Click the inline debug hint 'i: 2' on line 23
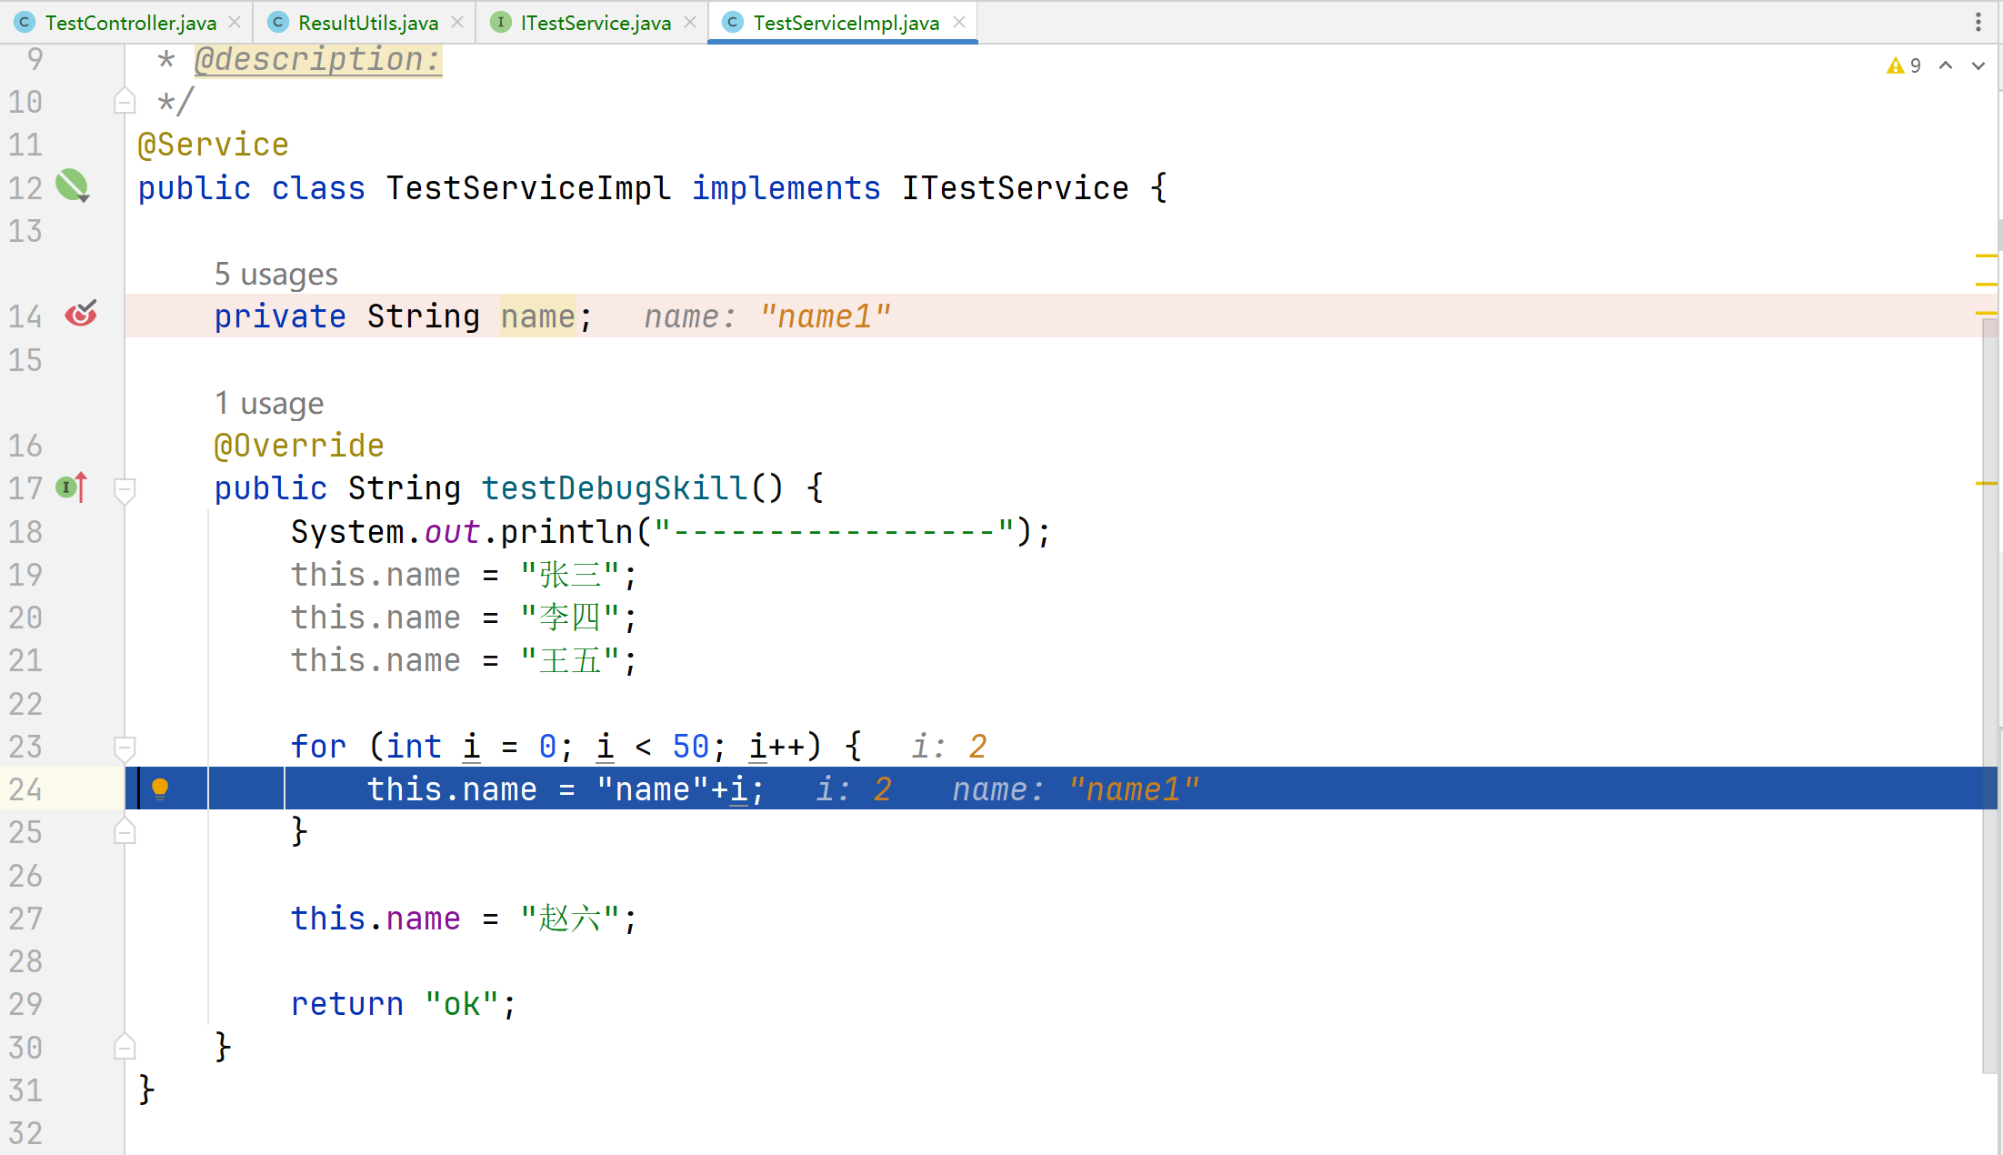Viewport: 2003px width, 1155px height. tap(949, 747)
